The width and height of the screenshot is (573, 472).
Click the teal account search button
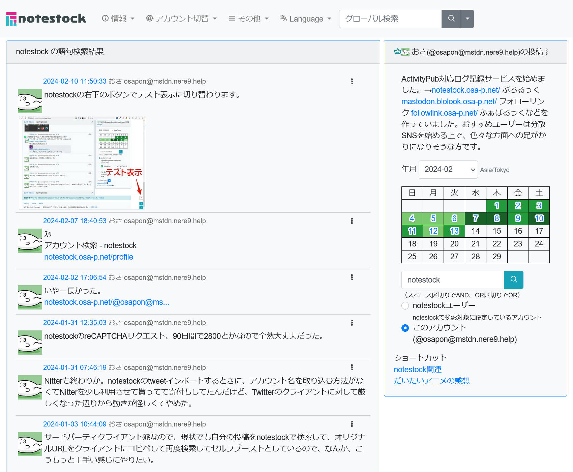pos(514,280)
